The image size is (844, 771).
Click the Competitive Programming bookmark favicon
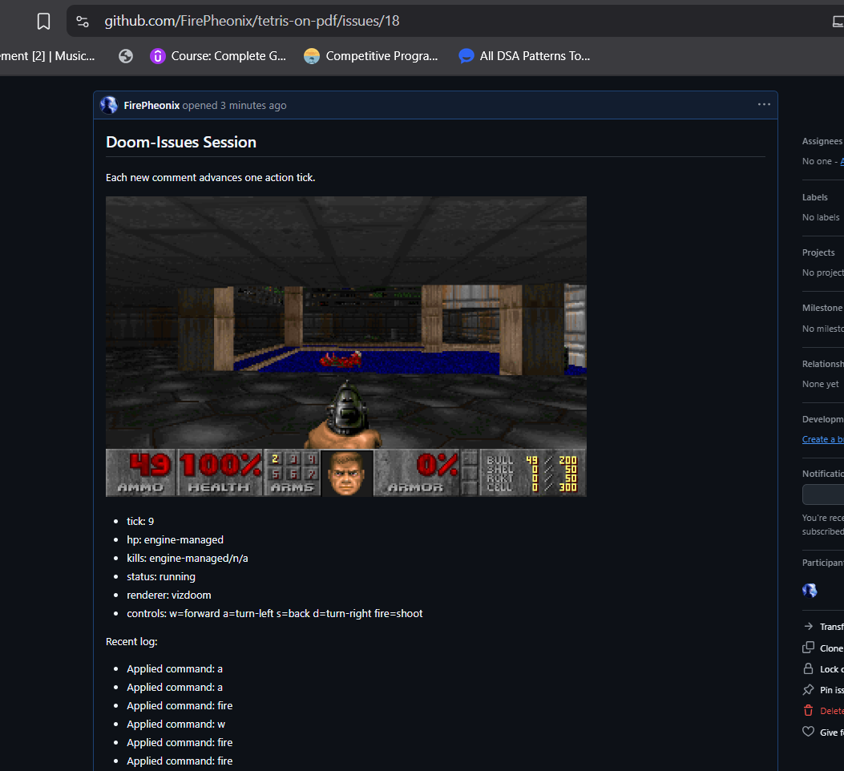(x=312, y=56)
